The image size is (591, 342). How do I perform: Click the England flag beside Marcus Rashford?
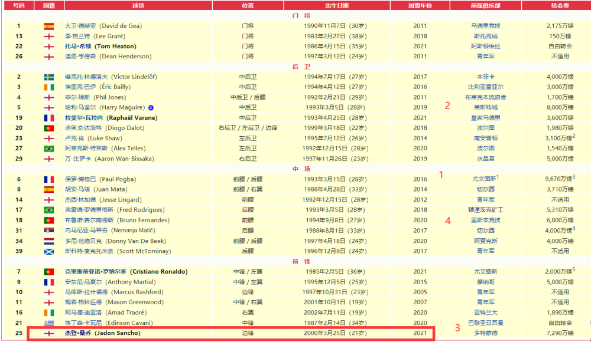(49, 292)
